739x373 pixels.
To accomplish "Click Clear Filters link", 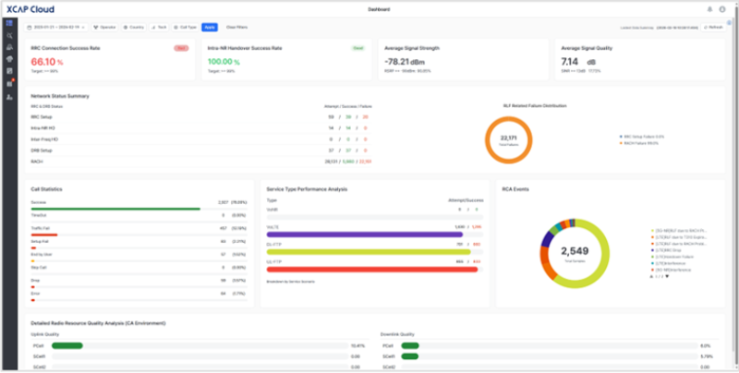I will click(x=236, y=28).
